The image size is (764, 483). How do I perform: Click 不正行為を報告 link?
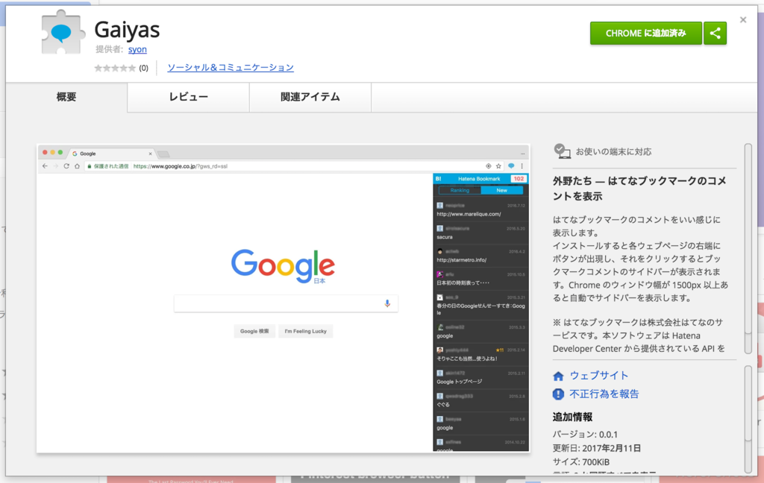604,394
